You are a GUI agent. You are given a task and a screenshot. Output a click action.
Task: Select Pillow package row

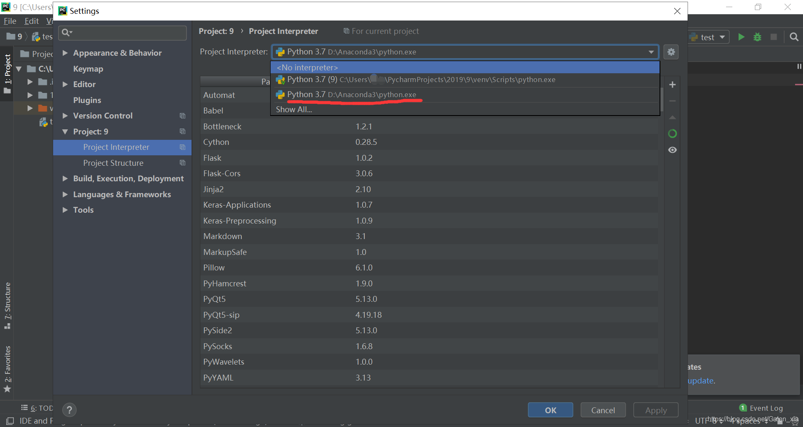pos(429,268)
